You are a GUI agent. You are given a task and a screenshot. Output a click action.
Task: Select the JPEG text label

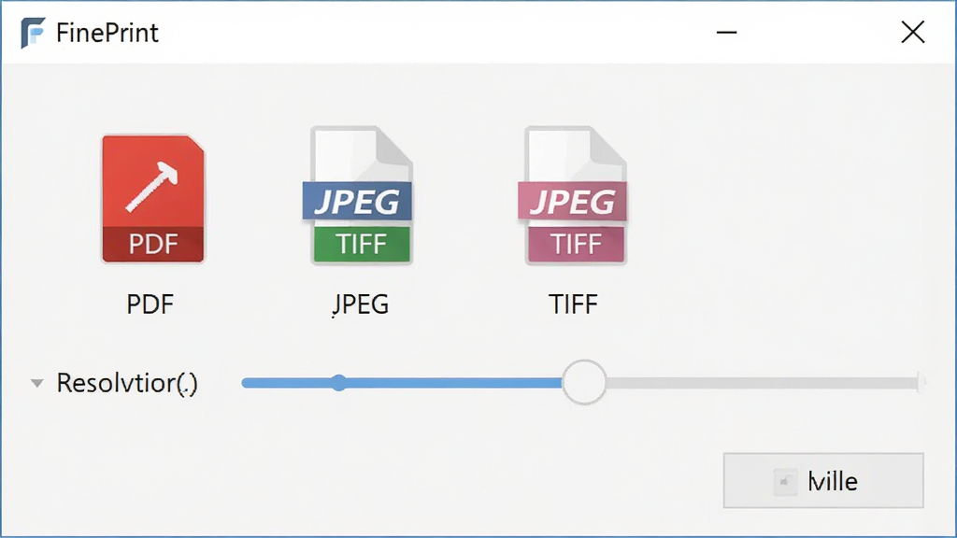click(360, 304)
